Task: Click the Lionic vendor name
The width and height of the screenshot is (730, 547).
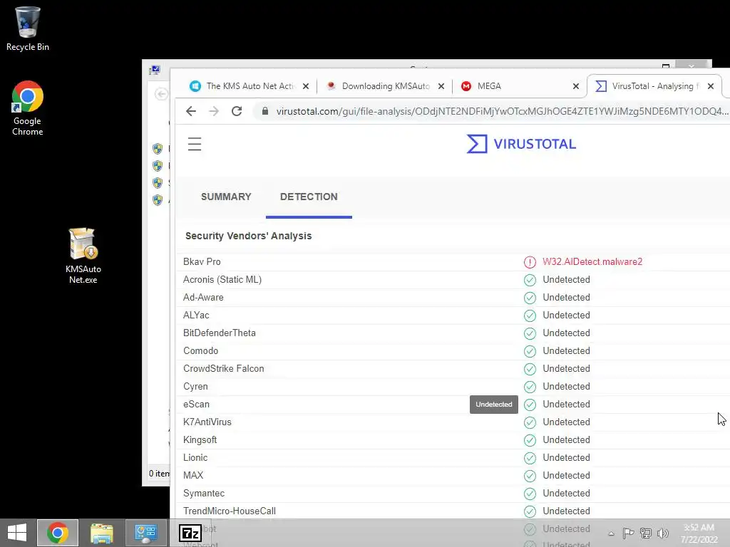Action: pyautogui.click(x=195, y=458)
